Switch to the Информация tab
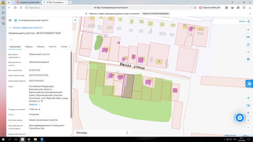The width and height of the screenshot is (253, 142). pyautogui.click(x=15, y=47)
